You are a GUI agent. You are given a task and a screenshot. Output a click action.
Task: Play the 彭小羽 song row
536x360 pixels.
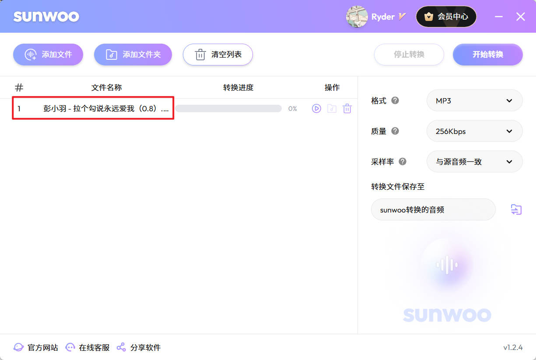(x=316, y=109)
